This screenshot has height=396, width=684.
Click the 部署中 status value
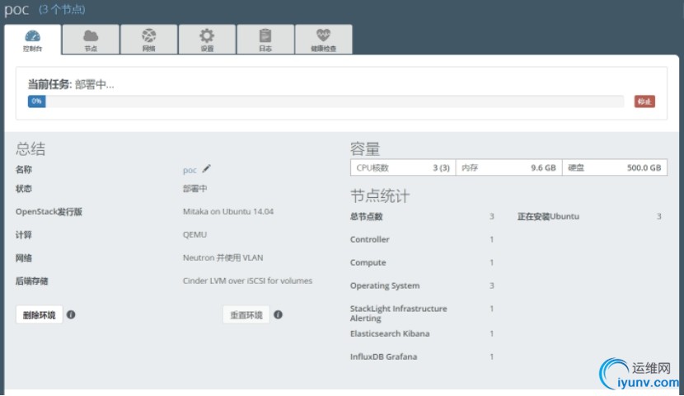195,189
